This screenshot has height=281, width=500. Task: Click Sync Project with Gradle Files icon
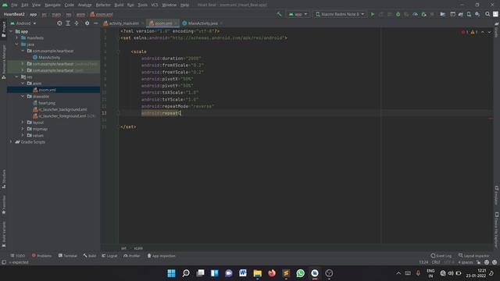click(x=461, y=14)
